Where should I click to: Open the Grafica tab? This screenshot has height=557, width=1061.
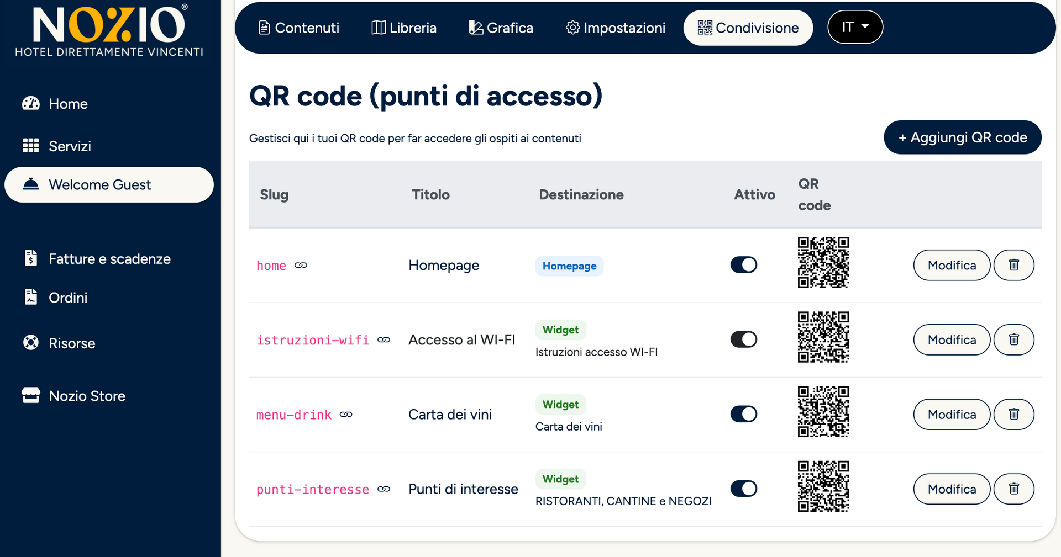501,28
